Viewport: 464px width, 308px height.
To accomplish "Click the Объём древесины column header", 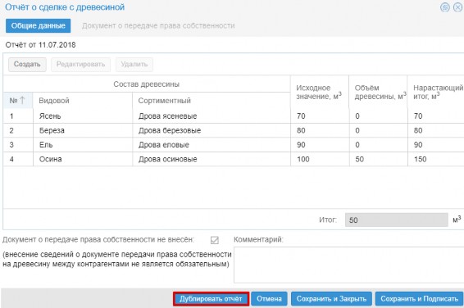I will click(x=378, y=92).
